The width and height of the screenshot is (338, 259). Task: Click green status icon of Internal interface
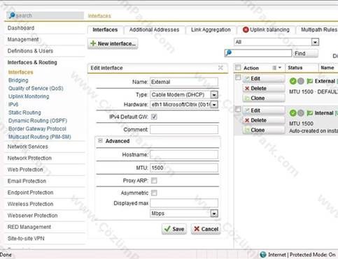tap(293, 113)
